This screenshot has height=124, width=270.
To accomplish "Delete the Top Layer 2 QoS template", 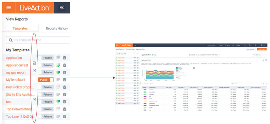I will coord(64,117).
